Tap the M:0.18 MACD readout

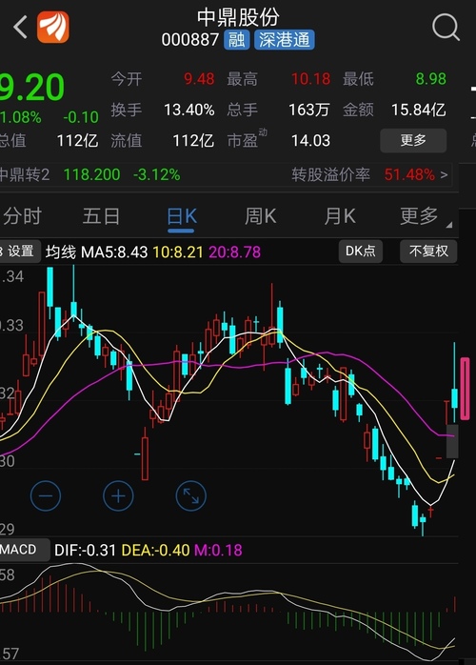(x=218, y=550)
